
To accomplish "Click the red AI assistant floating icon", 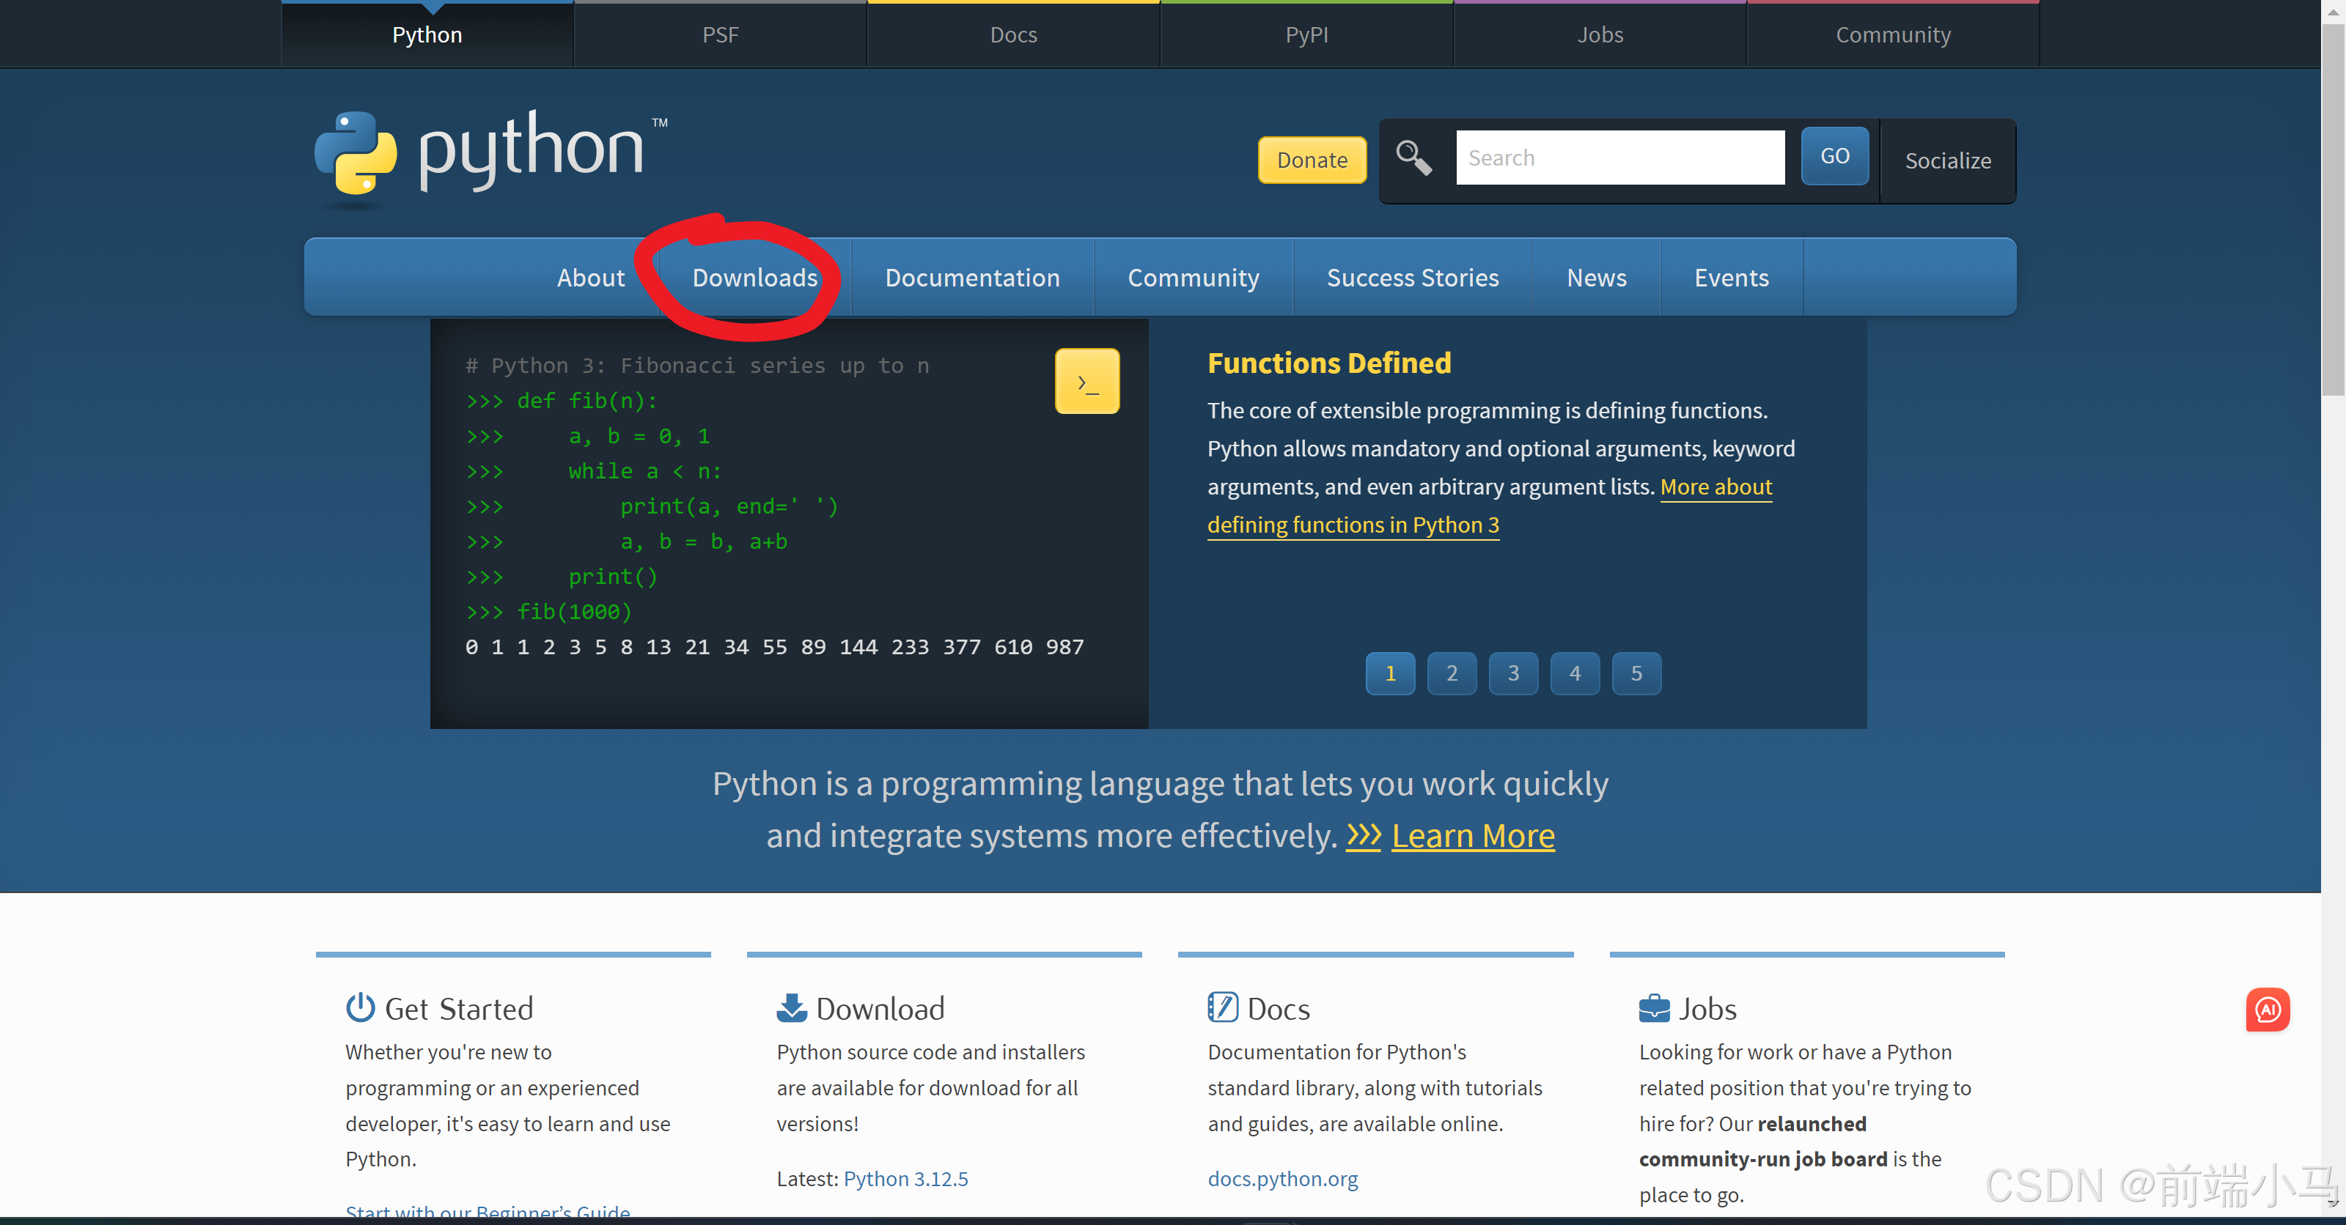I will pos(2267,1010).
